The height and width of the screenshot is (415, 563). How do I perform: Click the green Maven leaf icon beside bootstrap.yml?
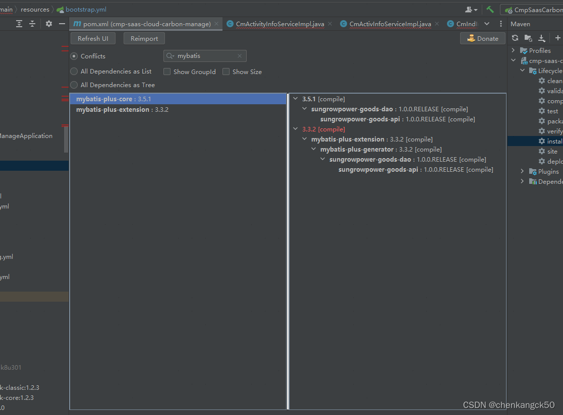(60, 9)
